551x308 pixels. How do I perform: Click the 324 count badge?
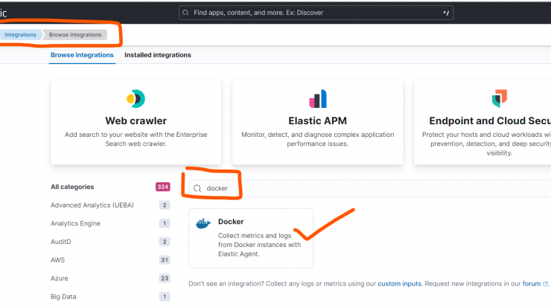(163, 187)
